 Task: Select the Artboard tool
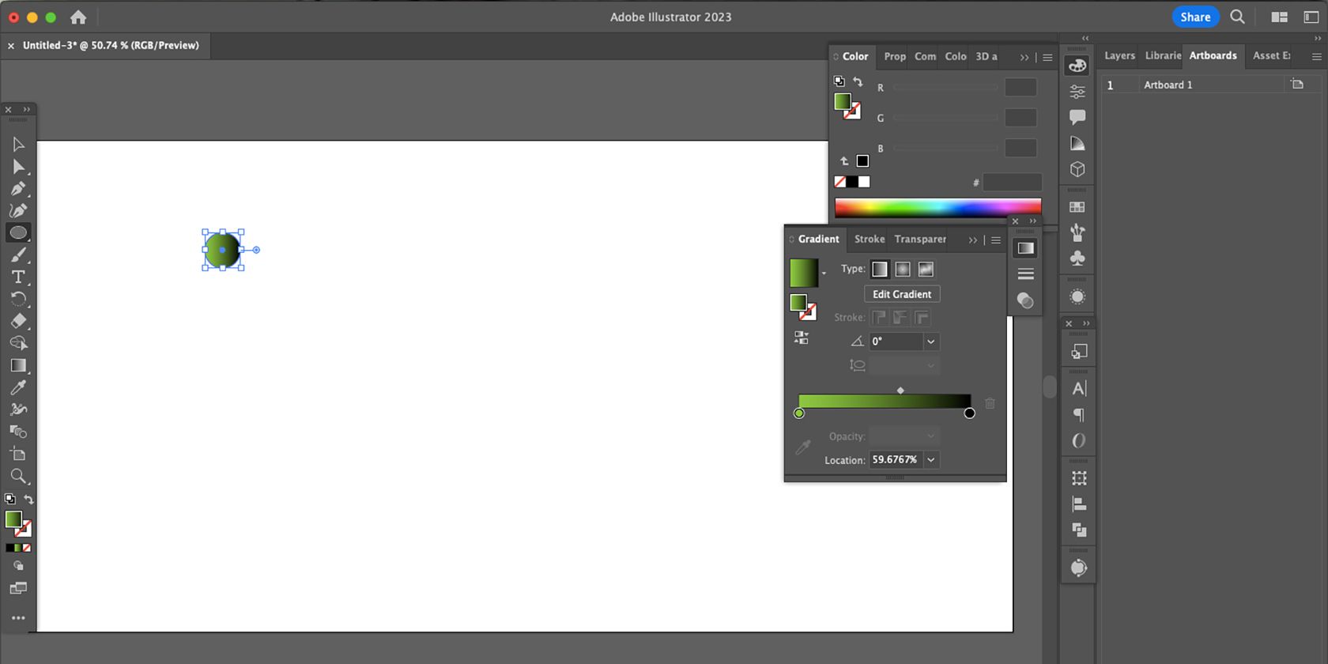(x=18, y=454)
